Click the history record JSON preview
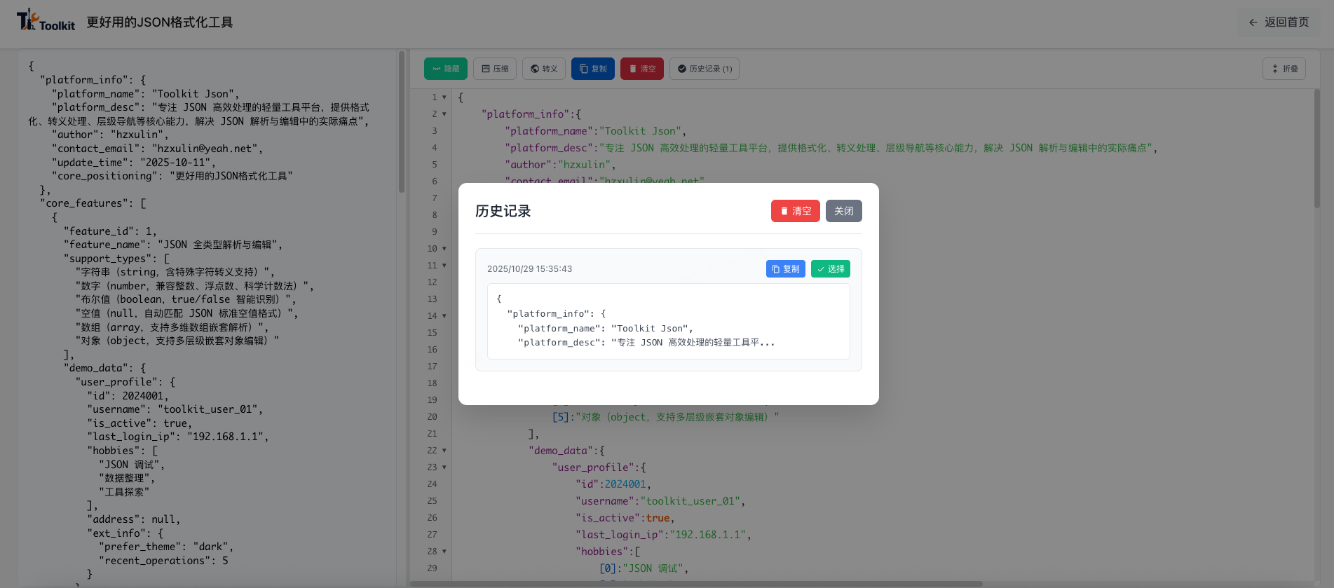This screenshot has height=588, width=1334. (x=669, y=321)
